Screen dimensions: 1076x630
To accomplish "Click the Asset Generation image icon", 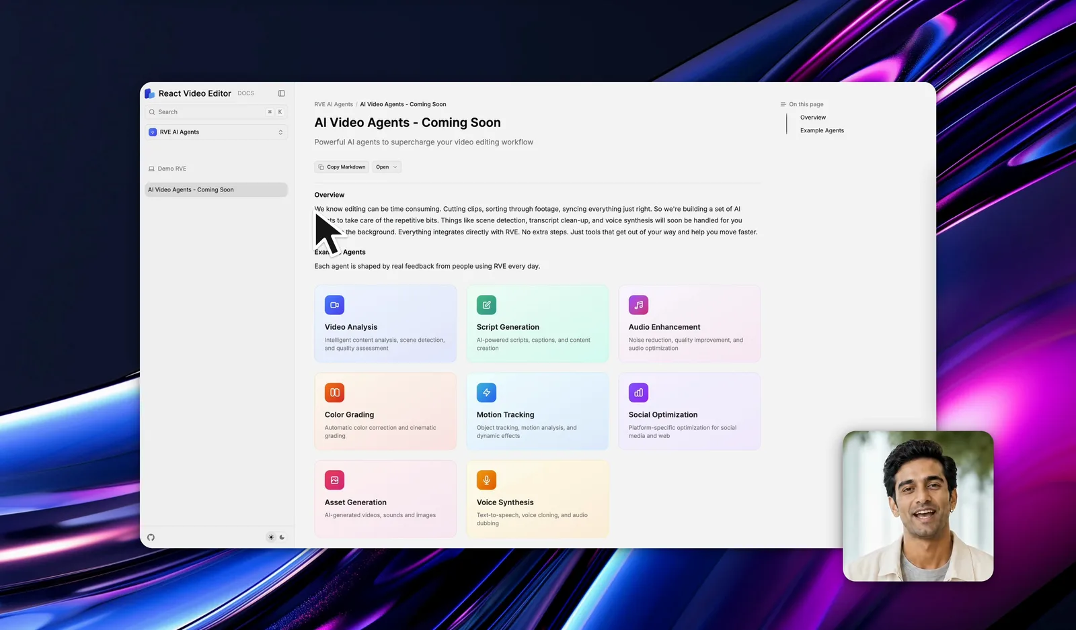I will click(334, 480).
